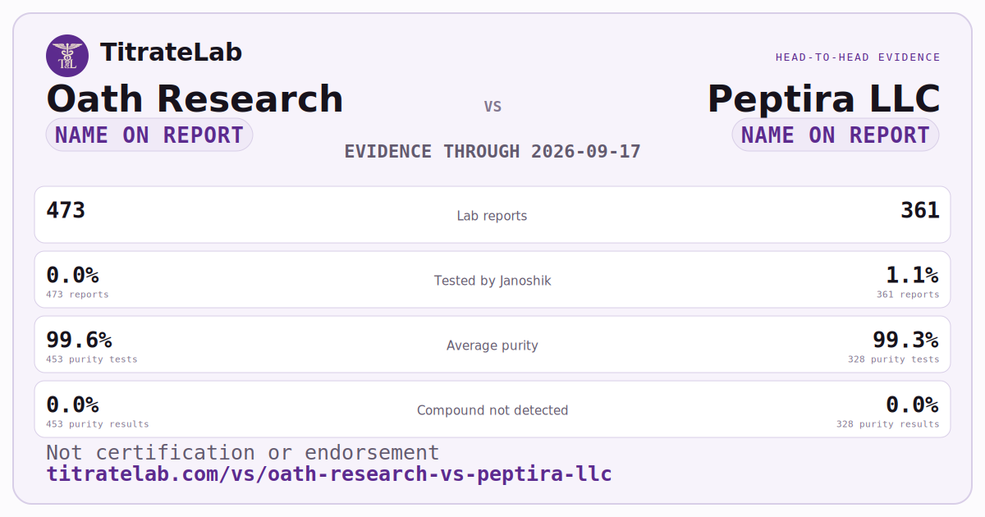This screenshot has height=517, width=985.
Task: Click the Compound not detected label
Action: (492, 410)
